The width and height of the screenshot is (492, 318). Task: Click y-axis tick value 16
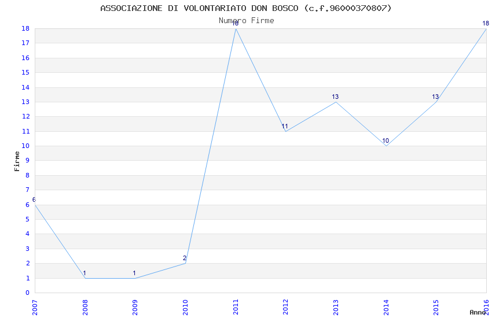click(x=25, y=58)
